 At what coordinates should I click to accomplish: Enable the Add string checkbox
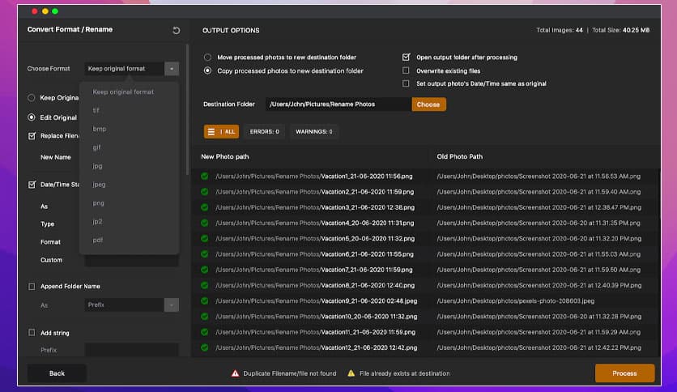click(32, 332)
